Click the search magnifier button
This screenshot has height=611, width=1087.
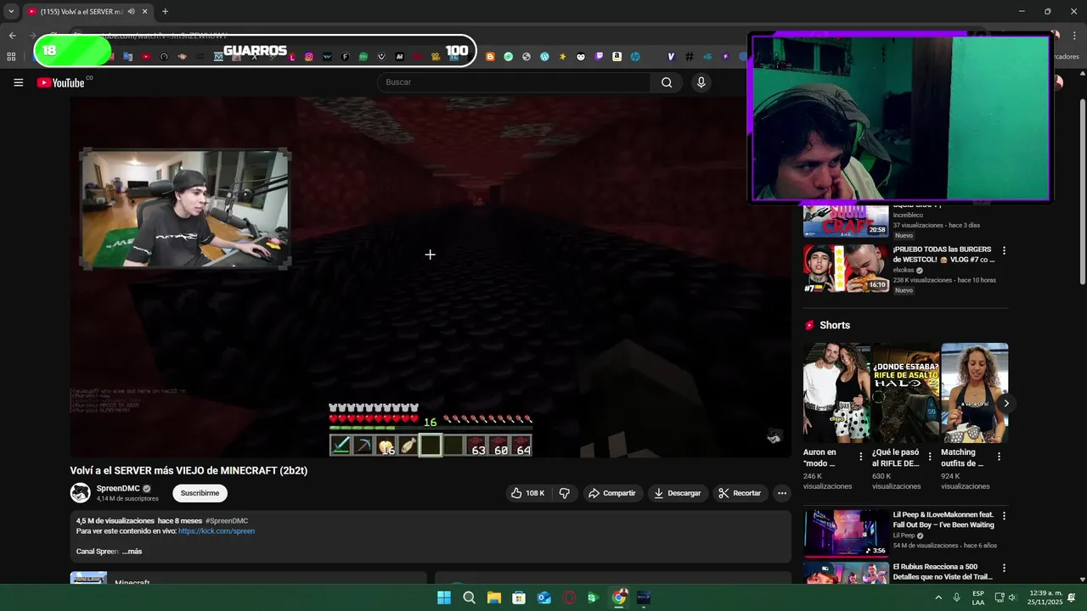pyautogui.click(x=667, y=82)
